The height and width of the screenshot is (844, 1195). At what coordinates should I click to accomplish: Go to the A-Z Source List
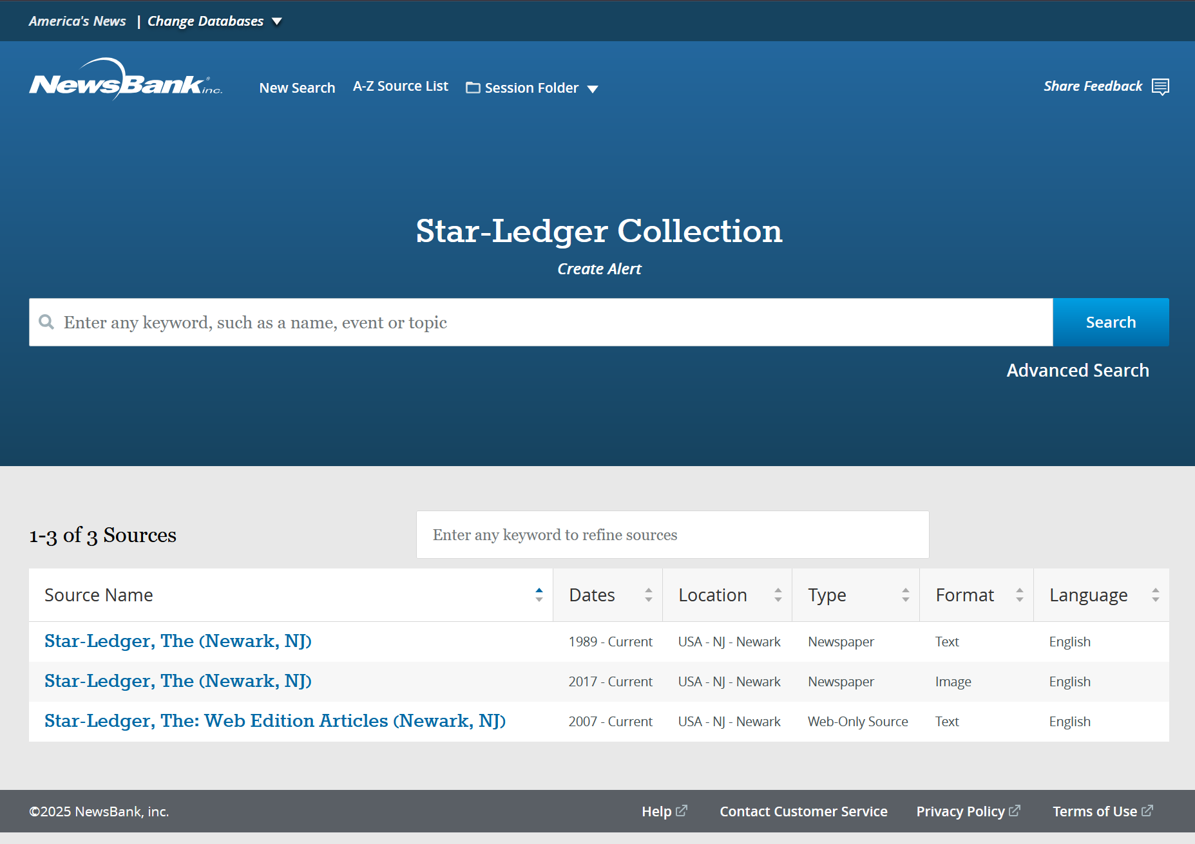click(400, 86)
